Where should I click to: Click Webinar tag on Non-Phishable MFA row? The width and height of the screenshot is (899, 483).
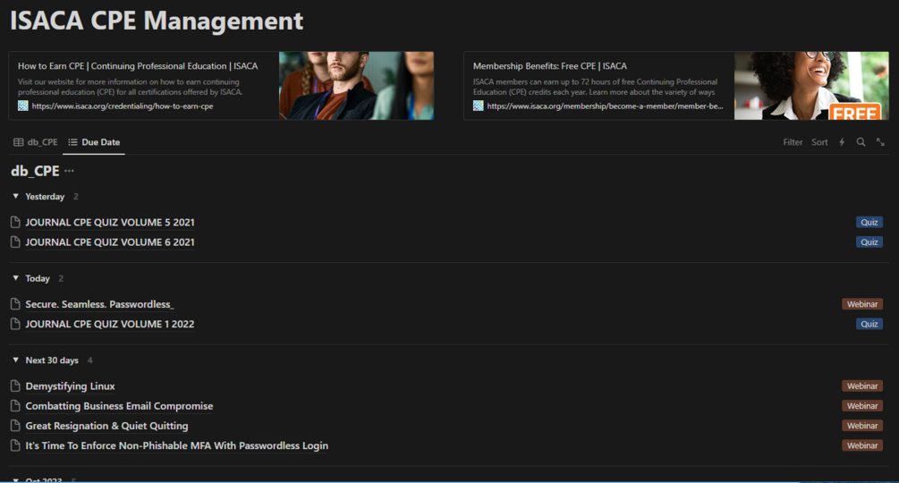point(862,445)
